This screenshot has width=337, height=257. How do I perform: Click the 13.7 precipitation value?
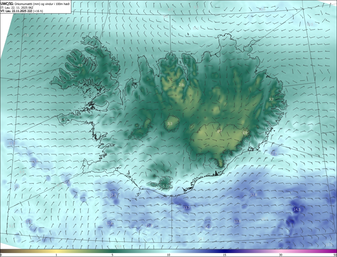186,208
